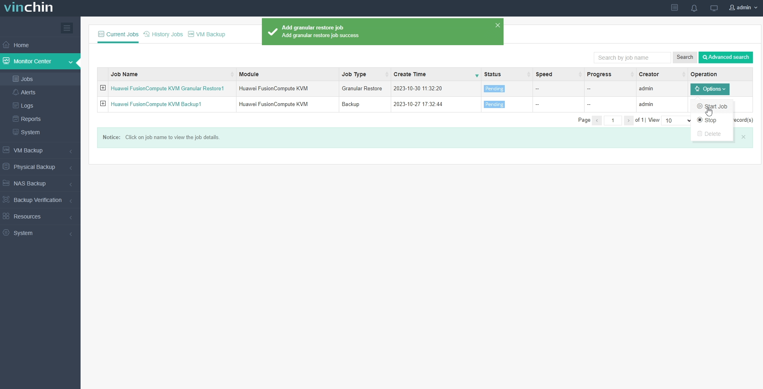Dismiss the job details Notice banner
This screenshot has width=763, height=389.
pos(743,137)
